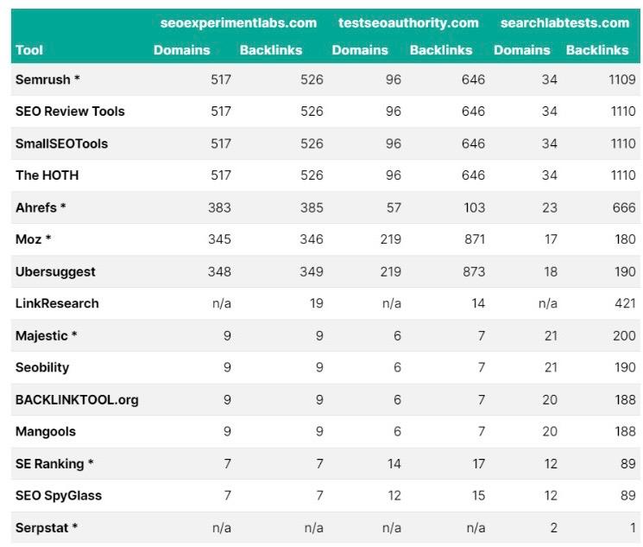Click the Tool column header

(x=29, y=50)
